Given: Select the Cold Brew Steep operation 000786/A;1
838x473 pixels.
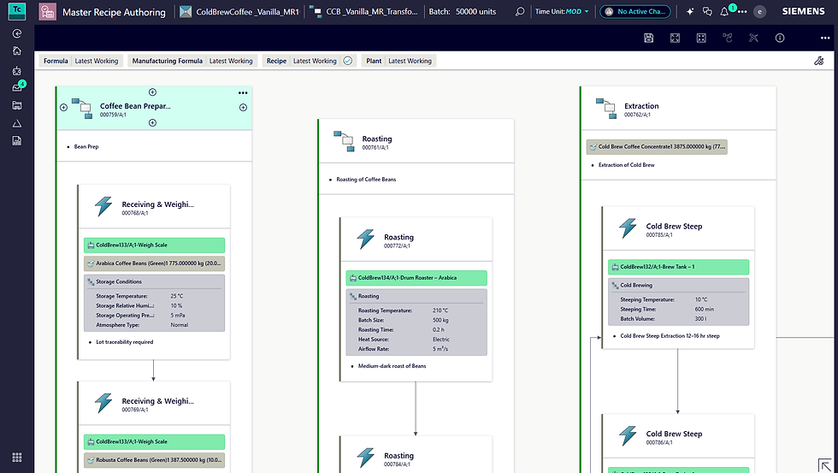Looking at the screenshot, I should (678, 437).
